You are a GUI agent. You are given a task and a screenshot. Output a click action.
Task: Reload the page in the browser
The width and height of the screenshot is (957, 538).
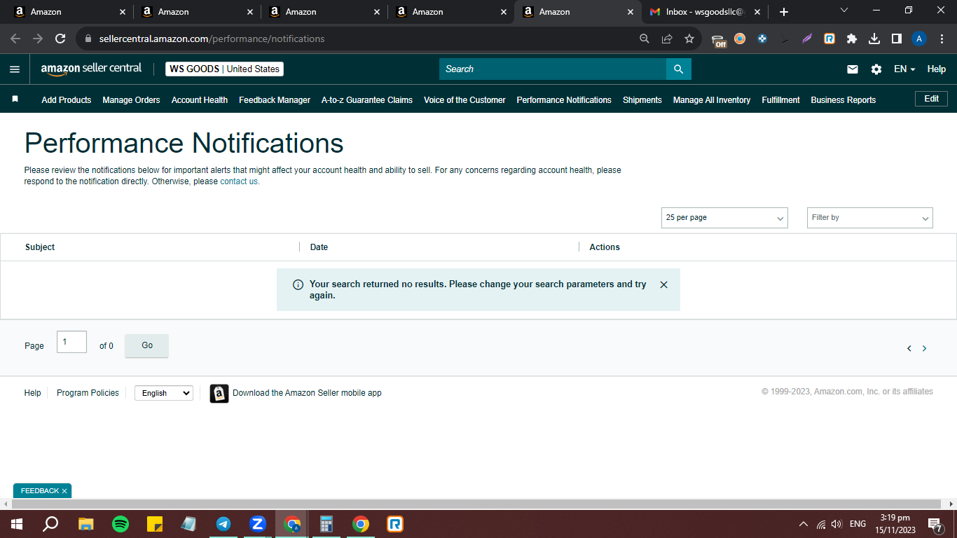(x=60, y=39)
